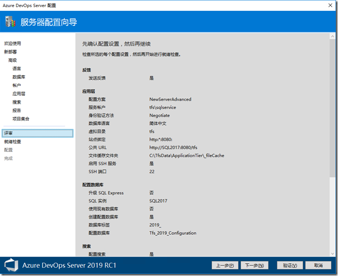Click the SSH port value 22
The image size is (338, 276).
pos(152,171)
